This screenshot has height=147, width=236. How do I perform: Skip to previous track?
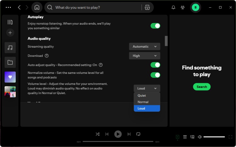tap(107, 134)
